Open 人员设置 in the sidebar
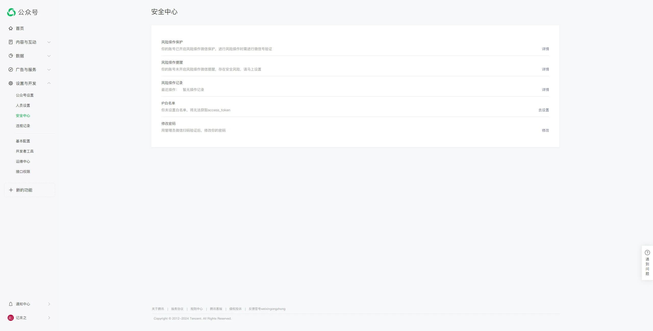 point(23,105)
